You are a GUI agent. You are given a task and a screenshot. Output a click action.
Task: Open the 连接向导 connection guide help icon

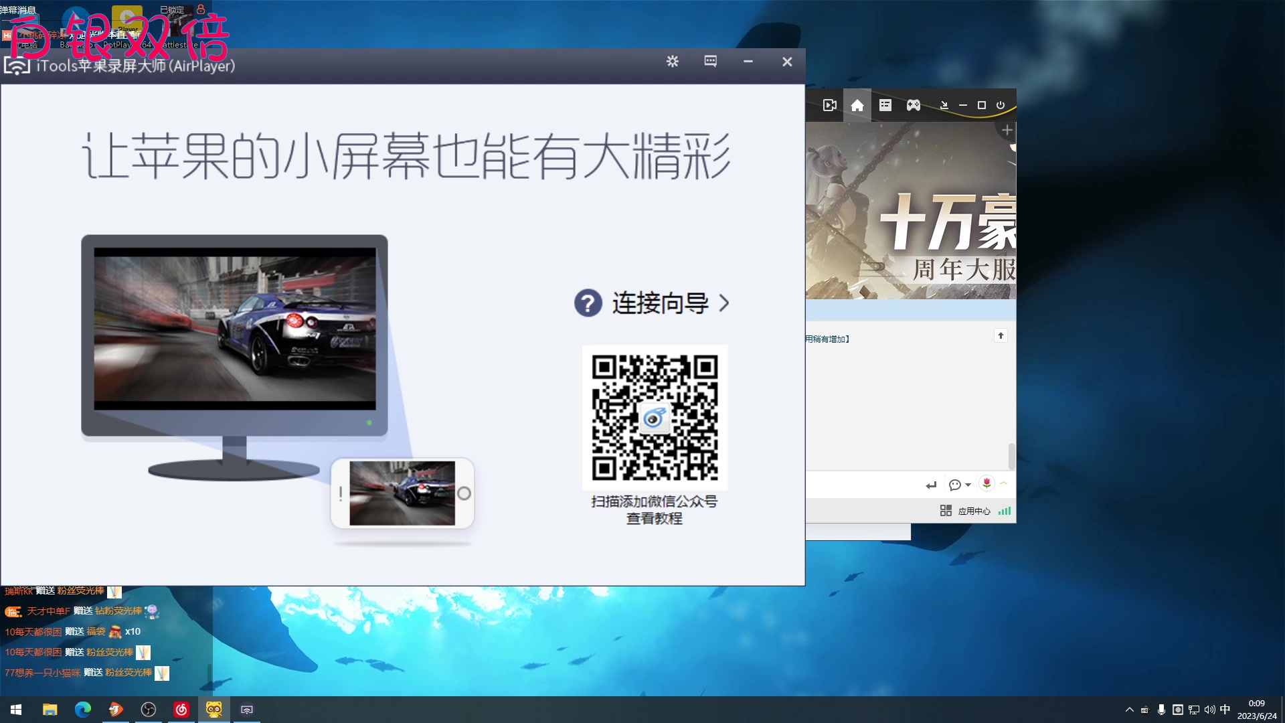[588, 303]
